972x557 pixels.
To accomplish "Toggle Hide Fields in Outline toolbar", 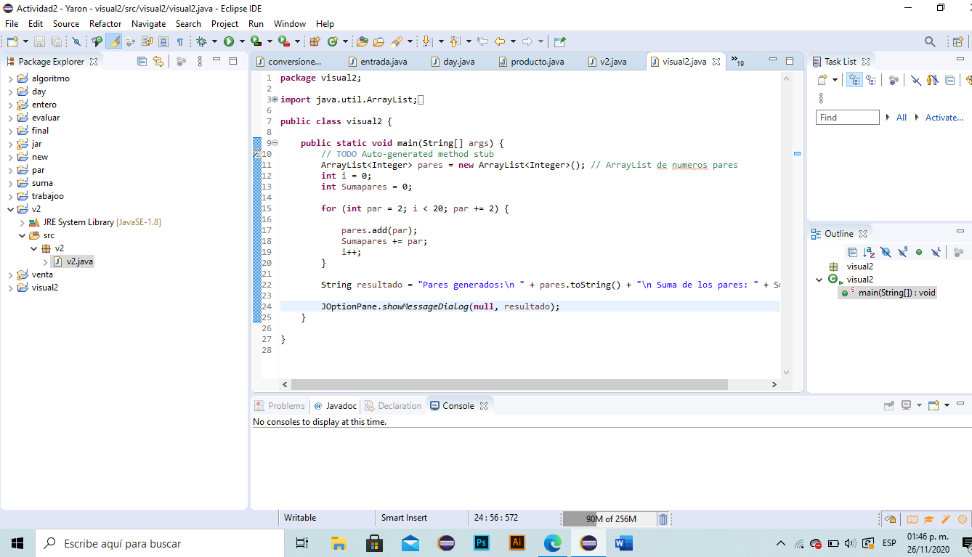I will pos(886,252).
